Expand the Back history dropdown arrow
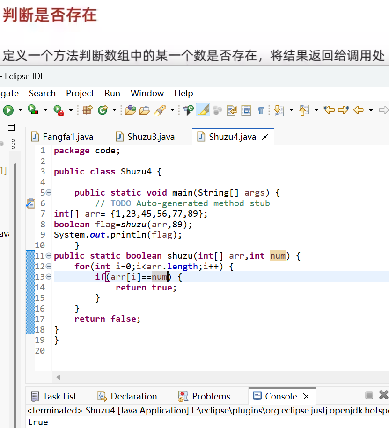The image size is (389, 428). tap(371, 110)
